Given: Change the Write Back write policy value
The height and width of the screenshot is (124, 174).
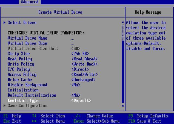Looking at the screenshot, I should click(84, 64).
